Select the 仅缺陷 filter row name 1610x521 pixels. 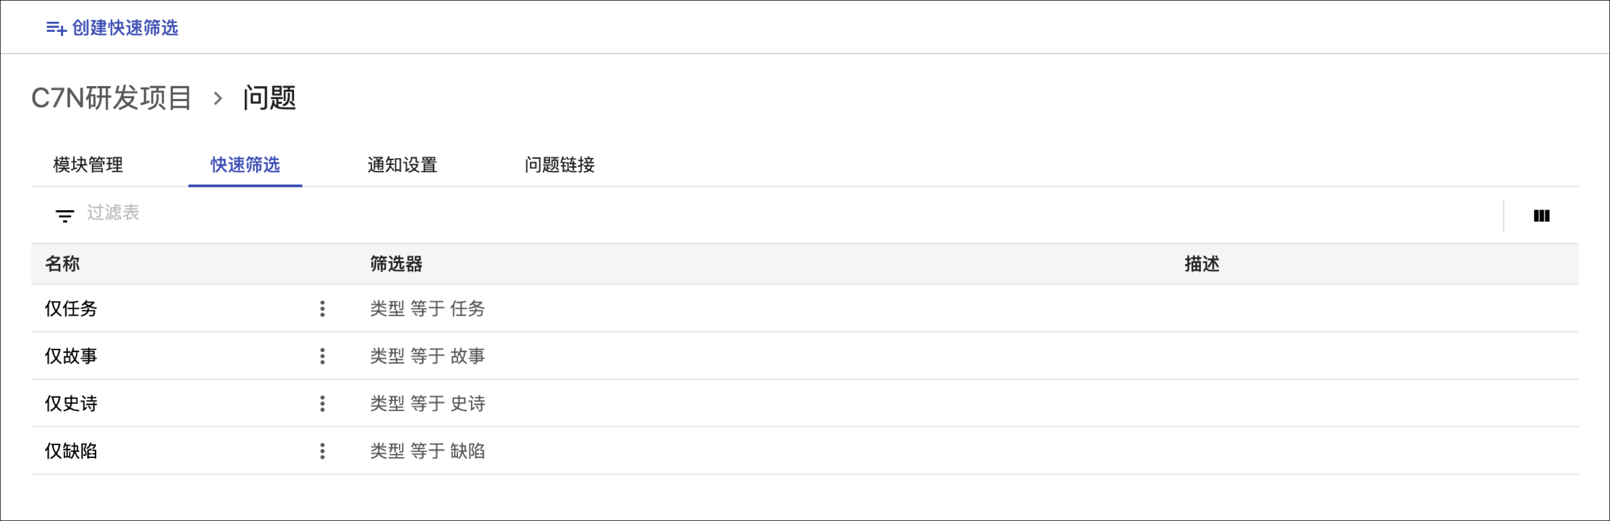click(x=71, y=451)
